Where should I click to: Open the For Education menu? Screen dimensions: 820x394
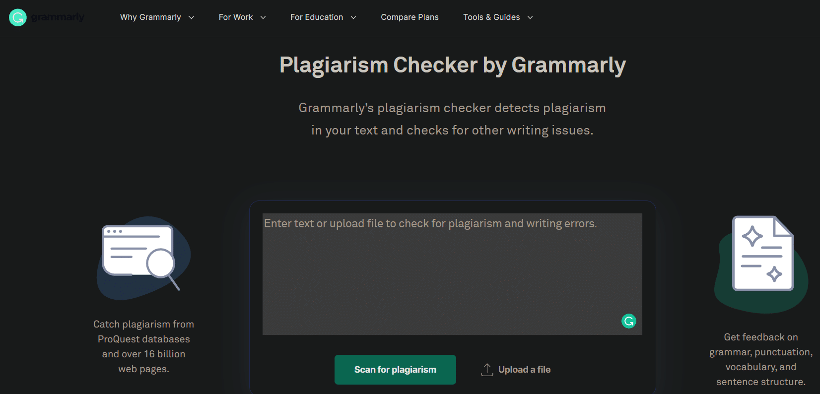point(317,17)
